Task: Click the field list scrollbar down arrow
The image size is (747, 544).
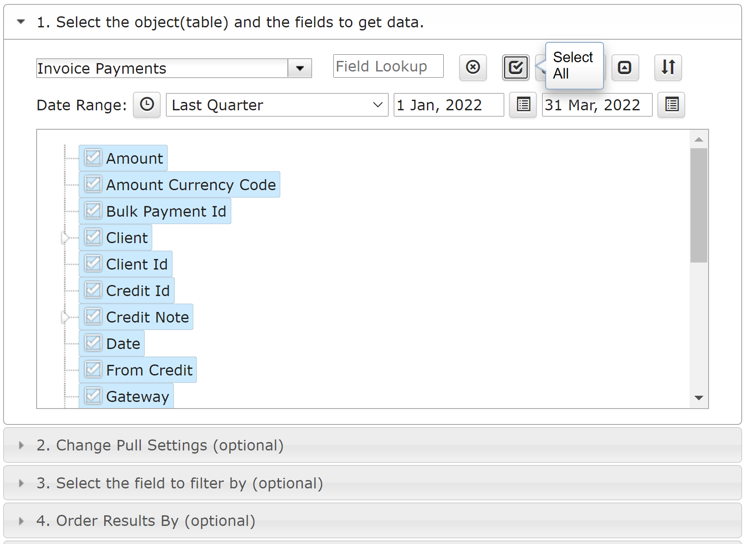Action: click(x=699, y=398)
